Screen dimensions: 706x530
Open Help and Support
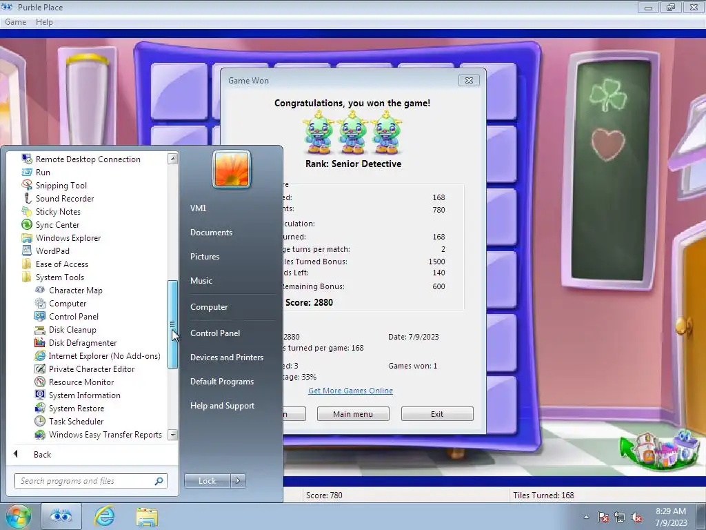click(x=222, y=406)
